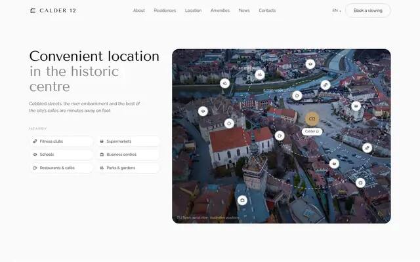
Task: Click supermarket marker near the car park
Action: [334, 163]
